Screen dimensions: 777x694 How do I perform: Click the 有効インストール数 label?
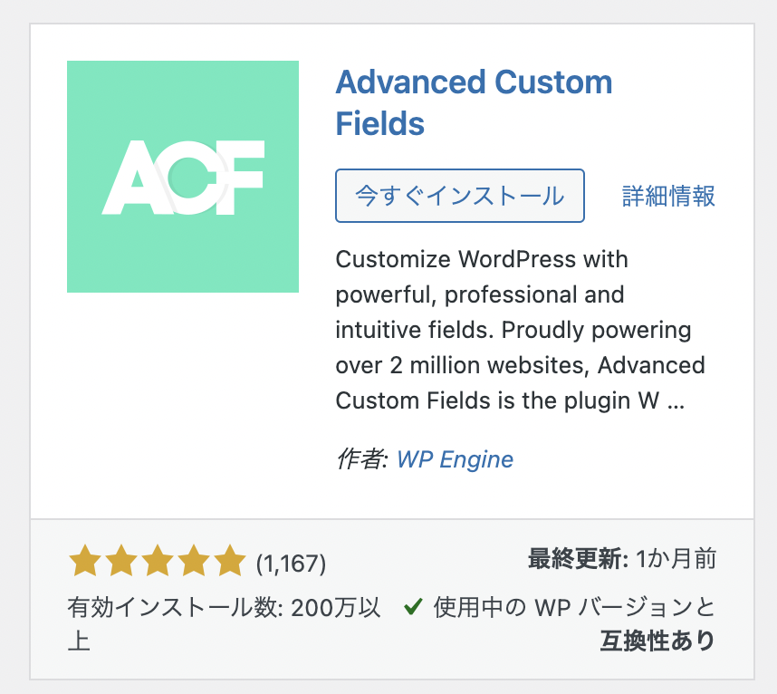coord(175,607)
